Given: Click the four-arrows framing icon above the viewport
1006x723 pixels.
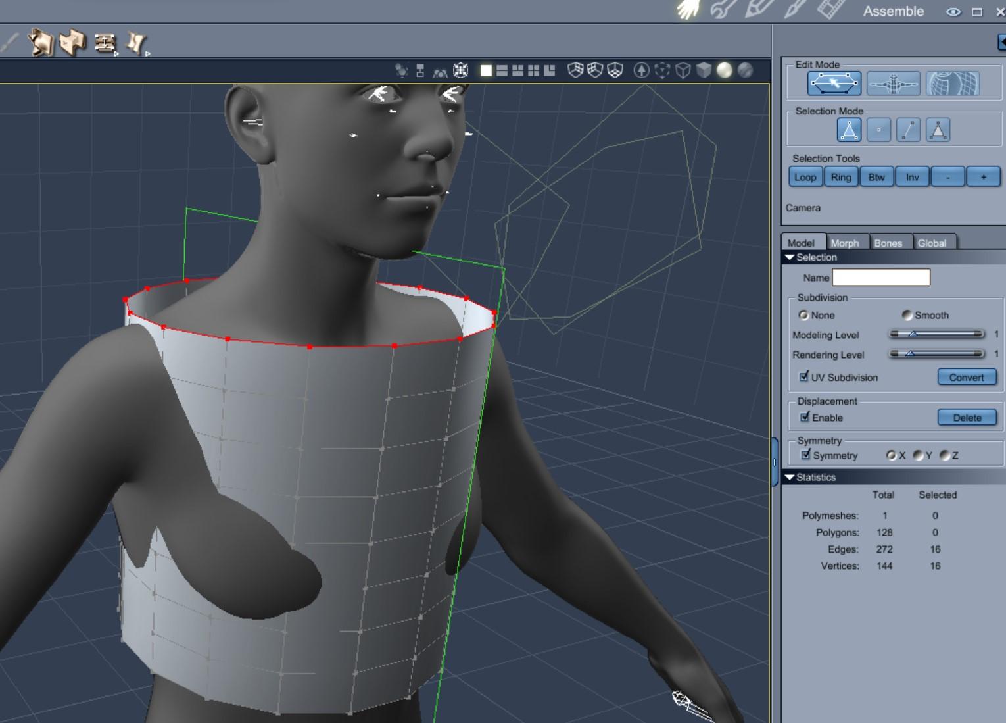Looking at the screenshot, I should [x=461, y=70].
